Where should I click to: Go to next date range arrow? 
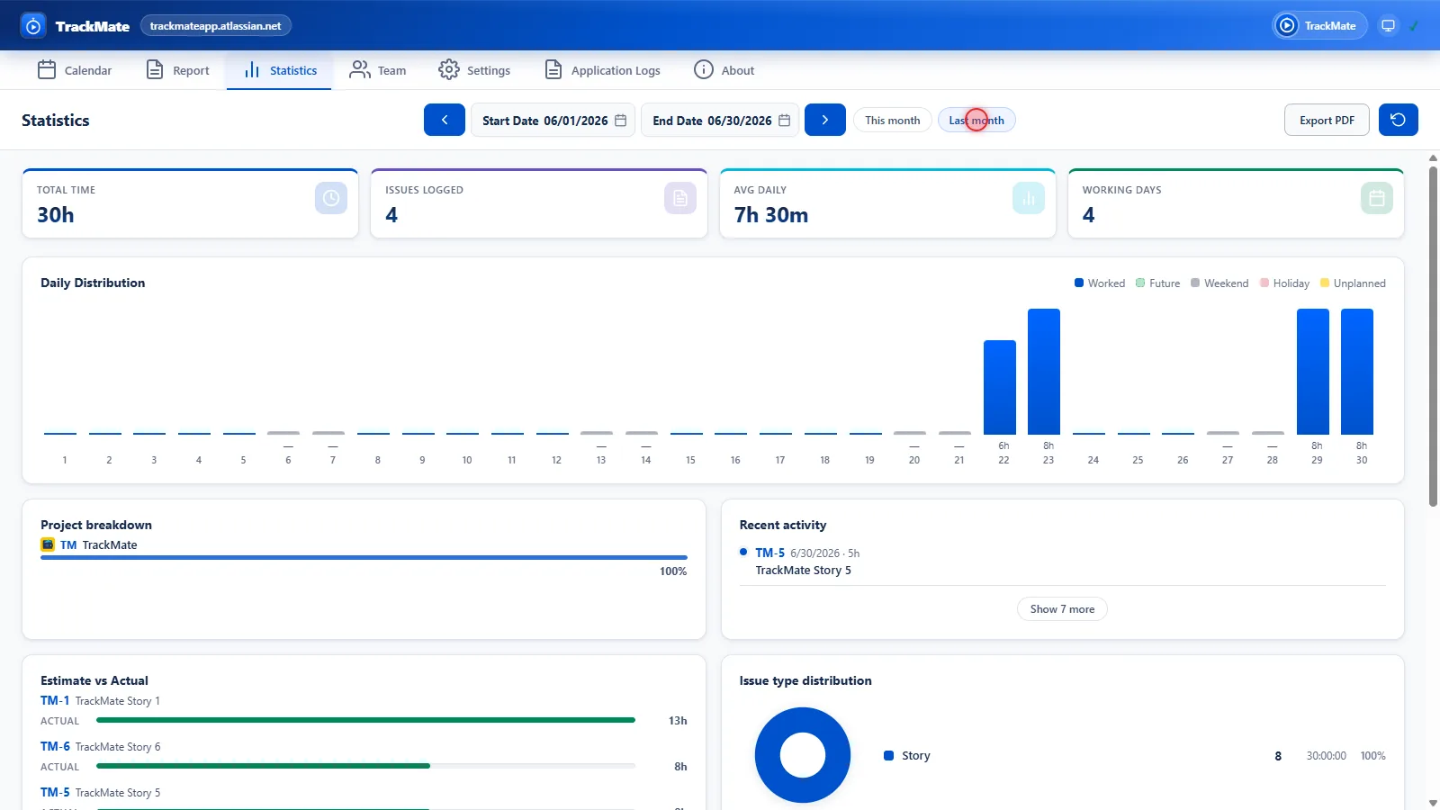coord(825,120)
